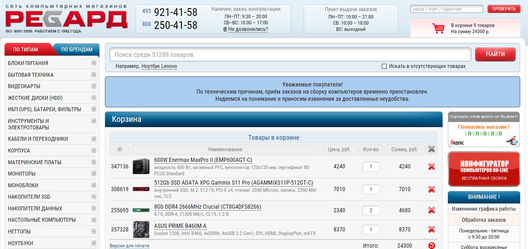528x249 pixels.
Task: Expand the КАБЕЛИ И ПЕРЕХОДНИКИ category
Action: click(94, 139)
